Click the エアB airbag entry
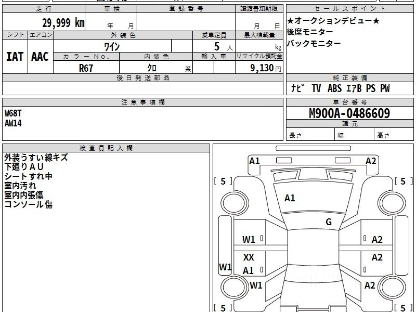The image size is (416, 312). coord(354,88)
